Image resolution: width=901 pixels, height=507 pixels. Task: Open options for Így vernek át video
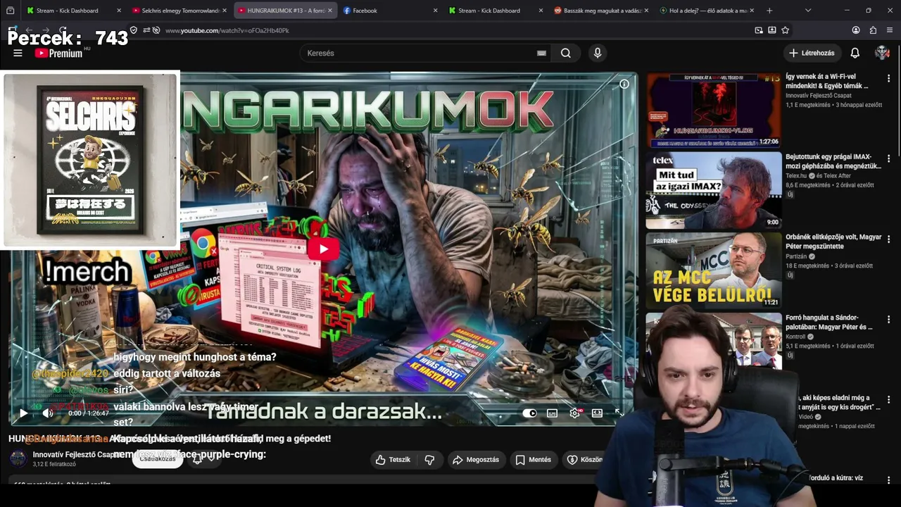(888, 79)
